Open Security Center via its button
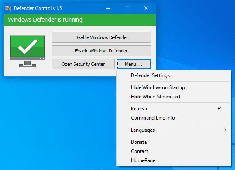The image size is (235, 170). [83, 64]
